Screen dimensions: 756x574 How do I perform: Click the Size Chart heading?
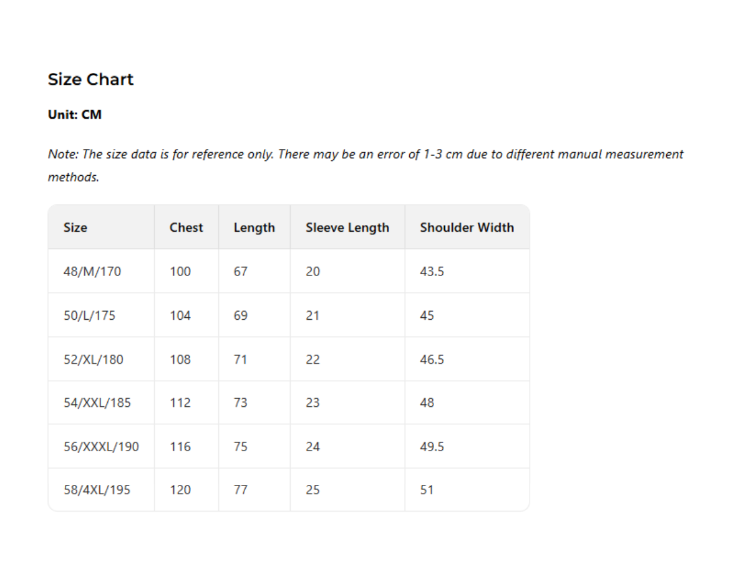90,79
